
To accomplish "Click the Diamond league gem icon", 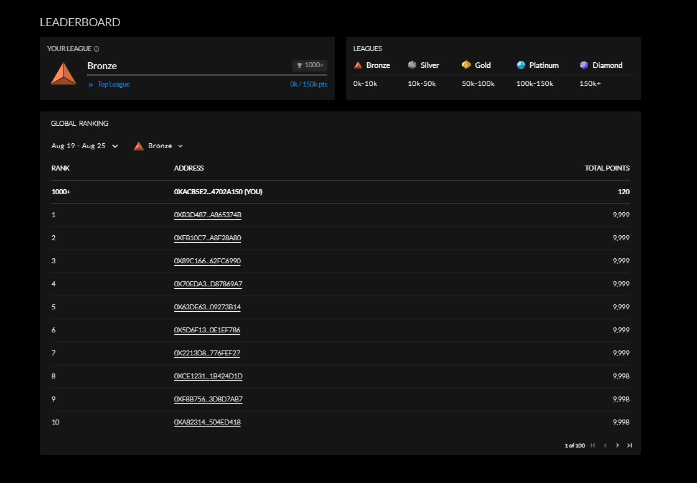I will click(584, 65).
